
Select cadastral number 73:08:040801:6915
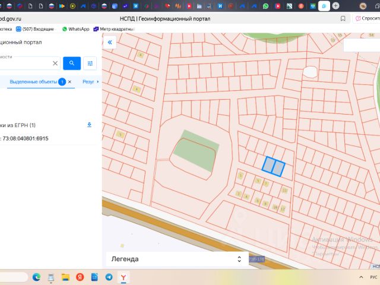click(x=25, y=138)
